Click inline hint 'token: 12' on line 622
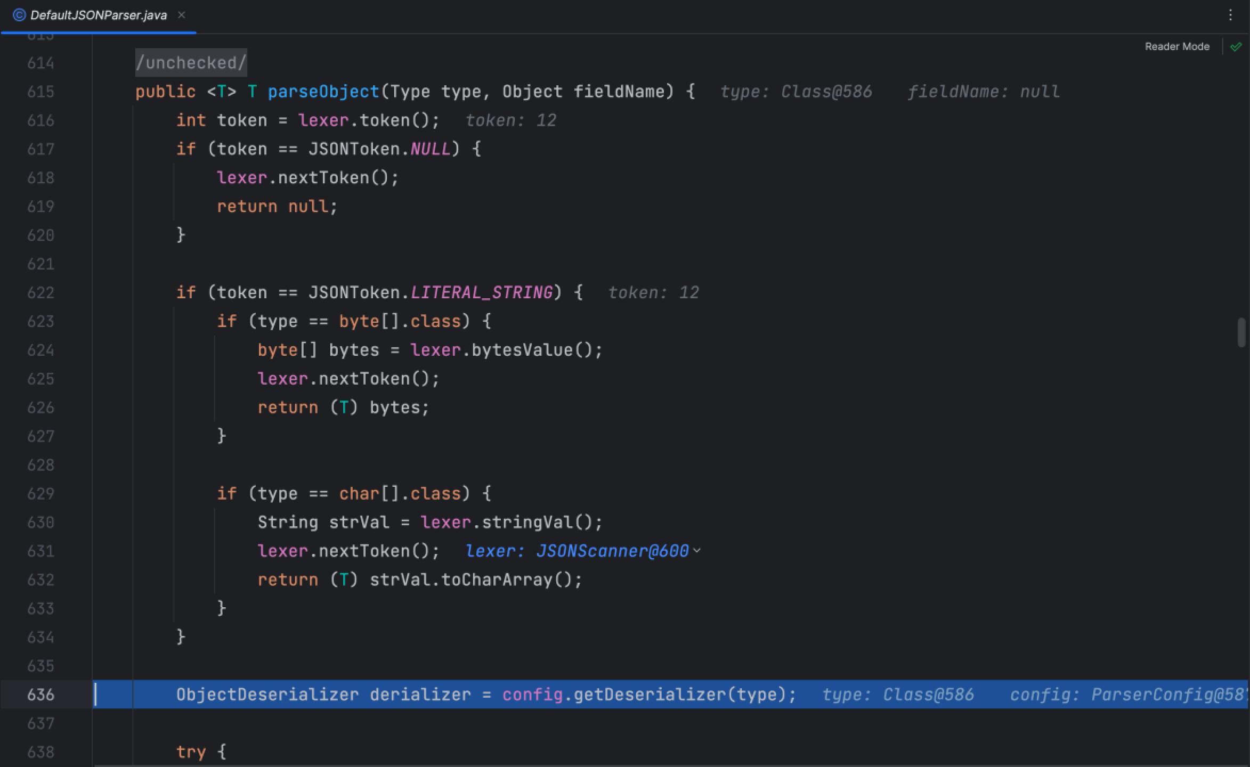Viewport: 1250px width, 767px height. (x=654, y=292)
